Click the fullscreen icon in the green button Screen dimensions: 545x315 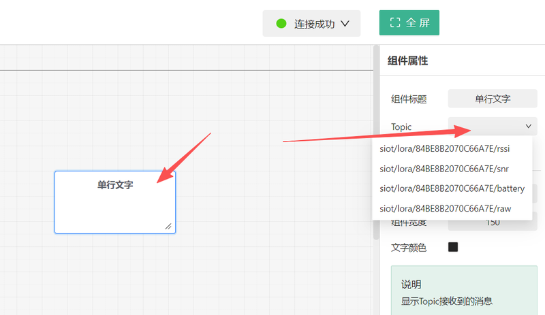[394, 22]
